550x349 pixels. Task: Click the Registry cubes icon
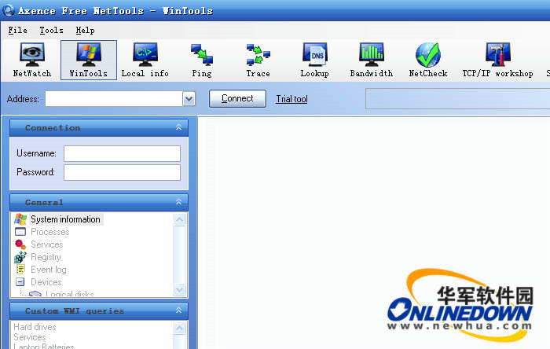pyautogui.click(x=20, y=257)
